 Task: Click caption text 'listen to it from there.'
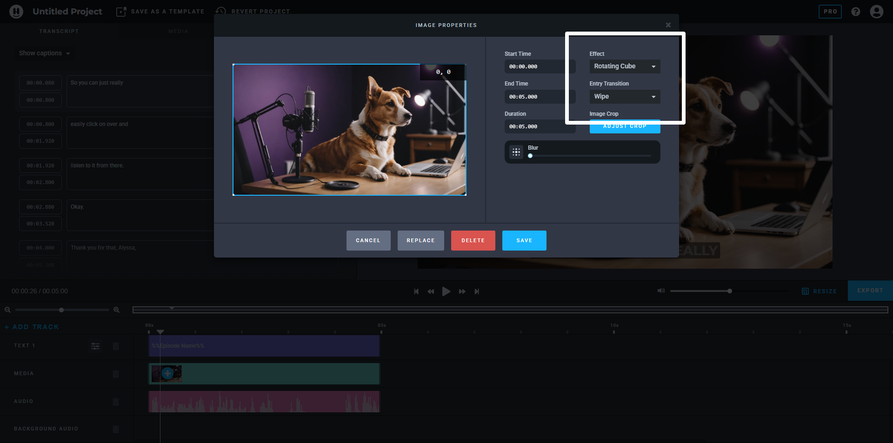[97, 165]
